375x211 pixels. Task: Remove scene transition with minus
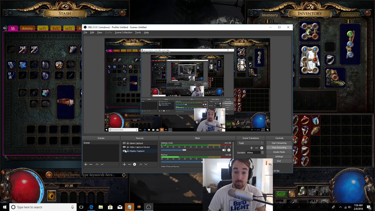[x=256, y=148]
